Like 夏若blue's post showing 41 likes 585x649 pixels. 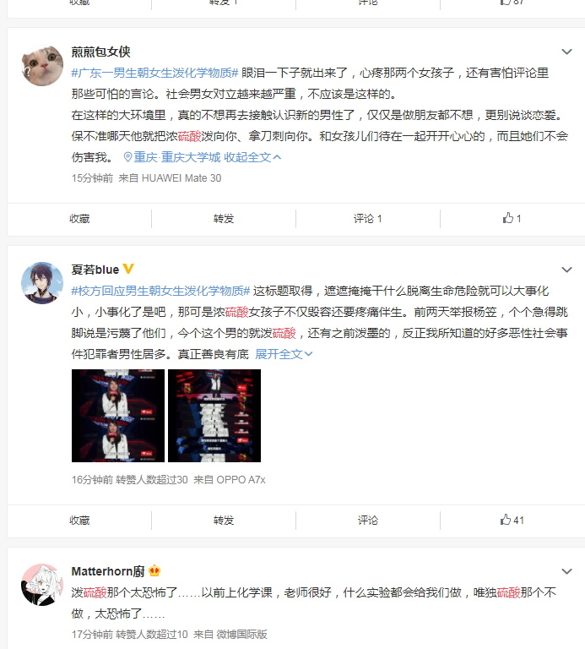point(512,520)
